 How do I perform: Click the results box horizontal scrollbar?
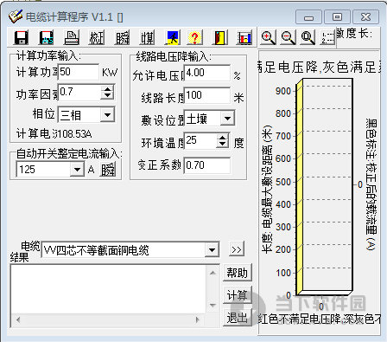pyautogui.click(x=108, y=319)
